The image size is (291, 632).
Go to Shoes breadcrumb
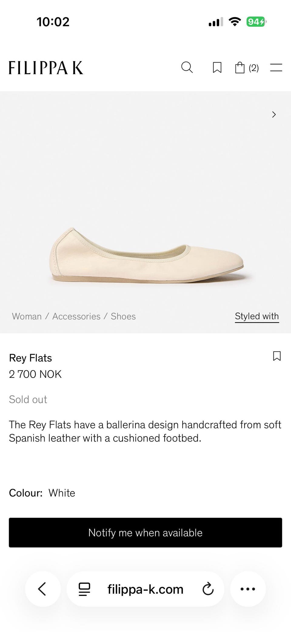[123, 316]
